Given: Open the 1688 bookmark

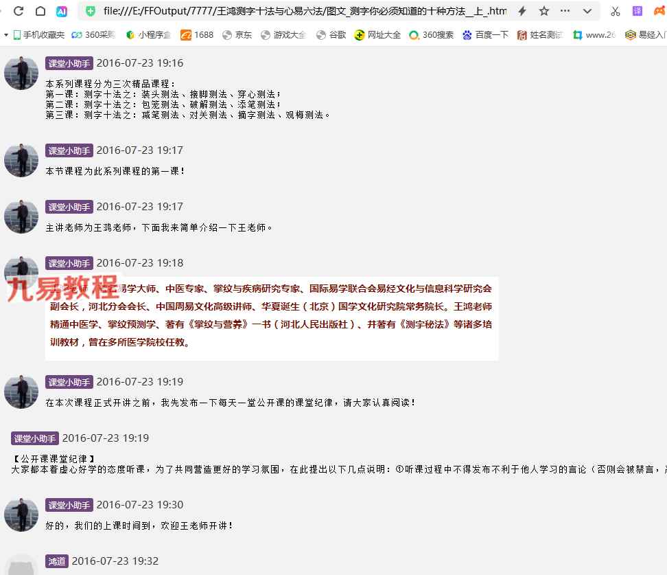Looking at the screenshot, I should pyautogui.click(x=197, y=35).
